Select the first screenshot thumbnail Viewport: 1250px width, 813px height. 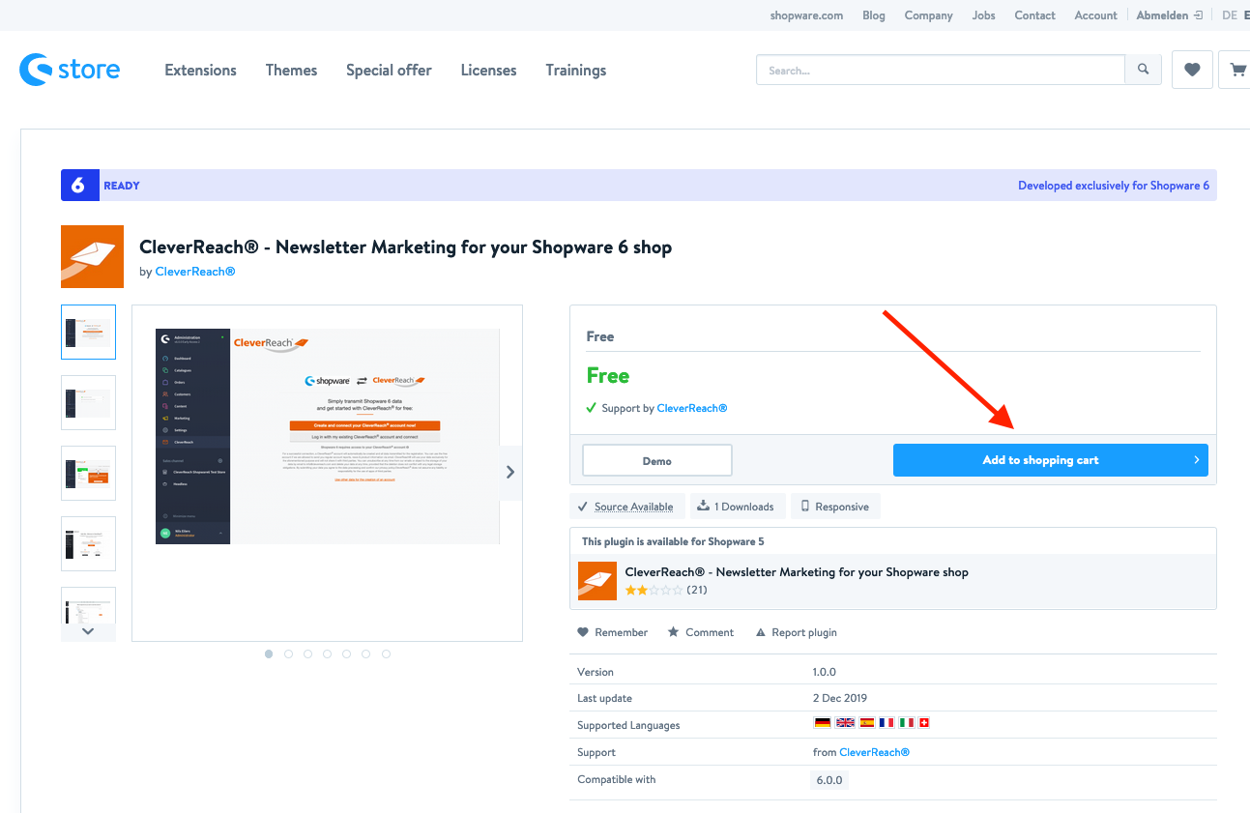88,333
